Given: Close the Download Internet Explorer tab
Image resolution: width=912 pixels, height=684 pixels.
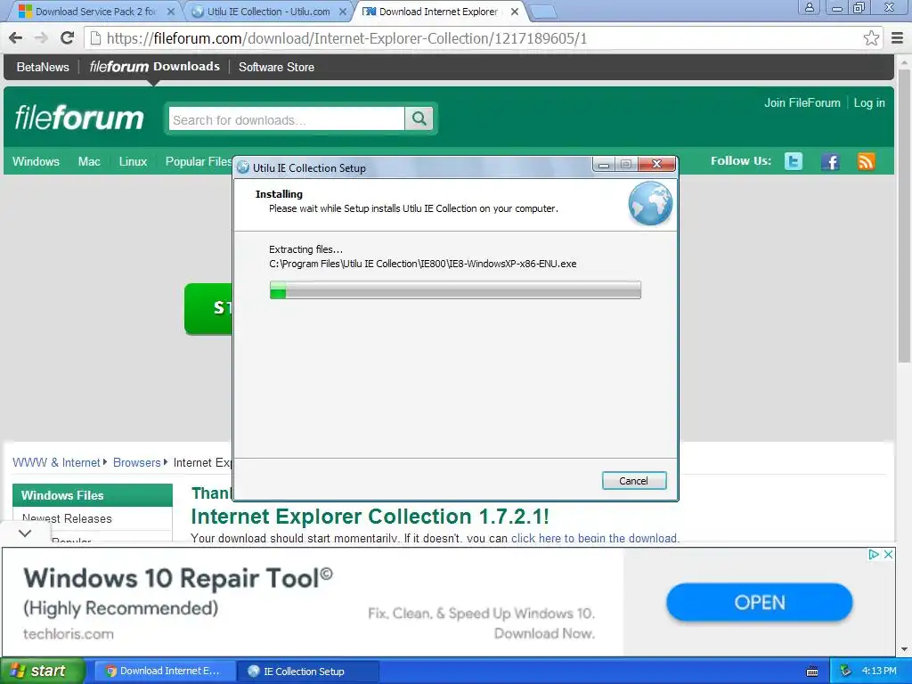Looking at the screenshot, I should click(514, 12).
